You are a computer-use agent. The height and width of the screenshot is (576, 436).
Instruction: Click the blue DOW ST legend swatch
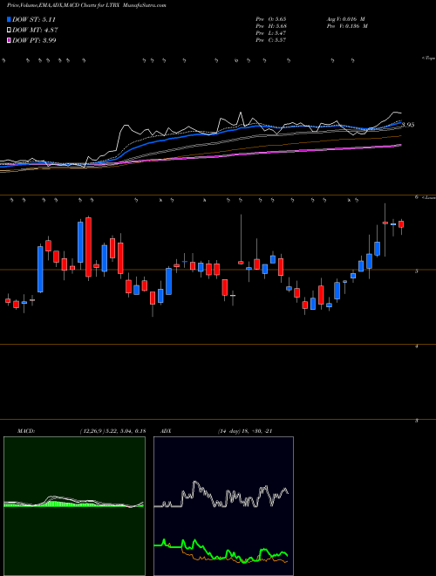click(x=10, y=19)
